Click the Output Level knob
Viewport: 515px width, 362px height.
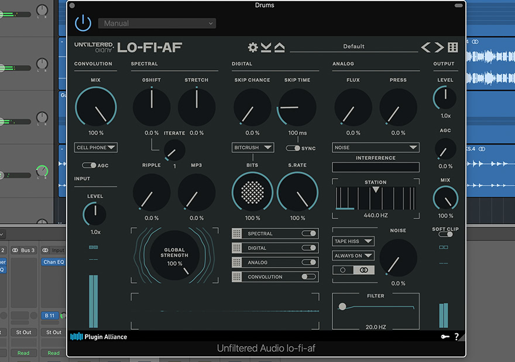[445, 98]
